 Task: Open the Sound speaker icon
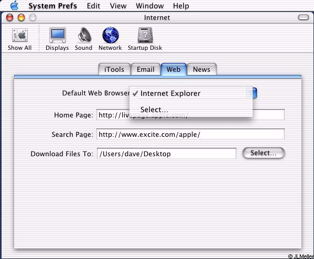coord(84,35)
